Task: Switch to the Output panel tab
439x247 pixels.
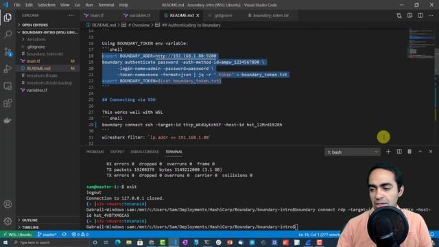Action: [x=117, y=152]
